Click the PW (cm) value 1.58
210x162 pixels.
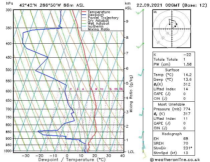[187, 64]
